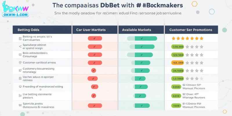Viewport: 232px width, 116px height.
Task: Open the OKWW-1.COM link badge
Action: (x=15, y=15)
